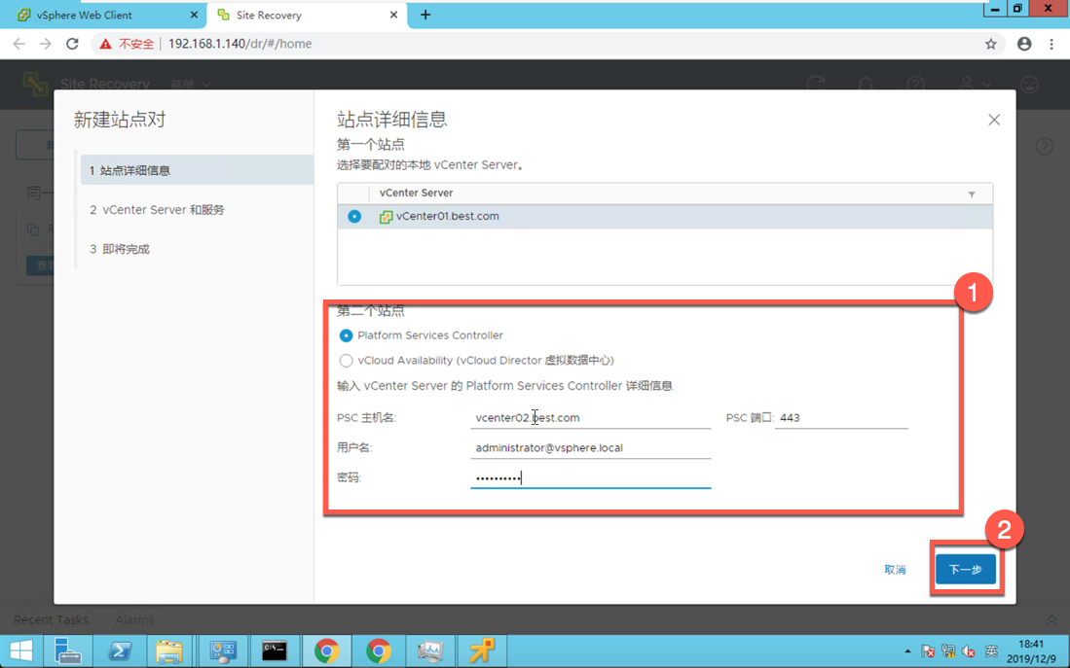Show hidden system tray icons
This screenshot has height=668, width=1070.
point(907,650)
